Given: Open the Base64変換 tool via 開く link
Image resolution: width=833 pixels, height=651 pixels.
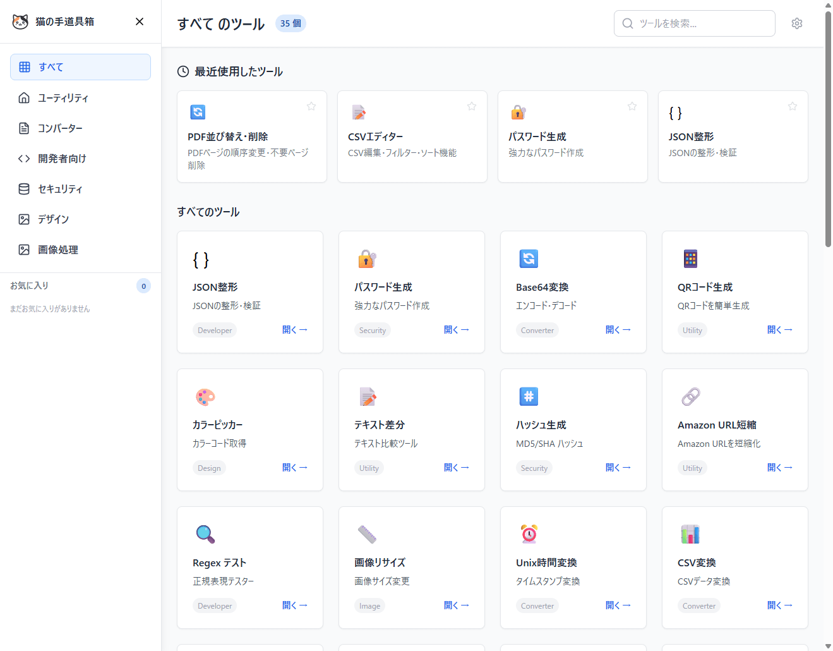Looking at the screenshot, I should tap(618, 330).
